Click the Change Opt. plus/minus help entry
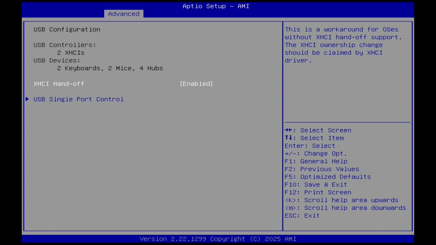This screenshot has height=245, width=436. click(x=316, y=153)
